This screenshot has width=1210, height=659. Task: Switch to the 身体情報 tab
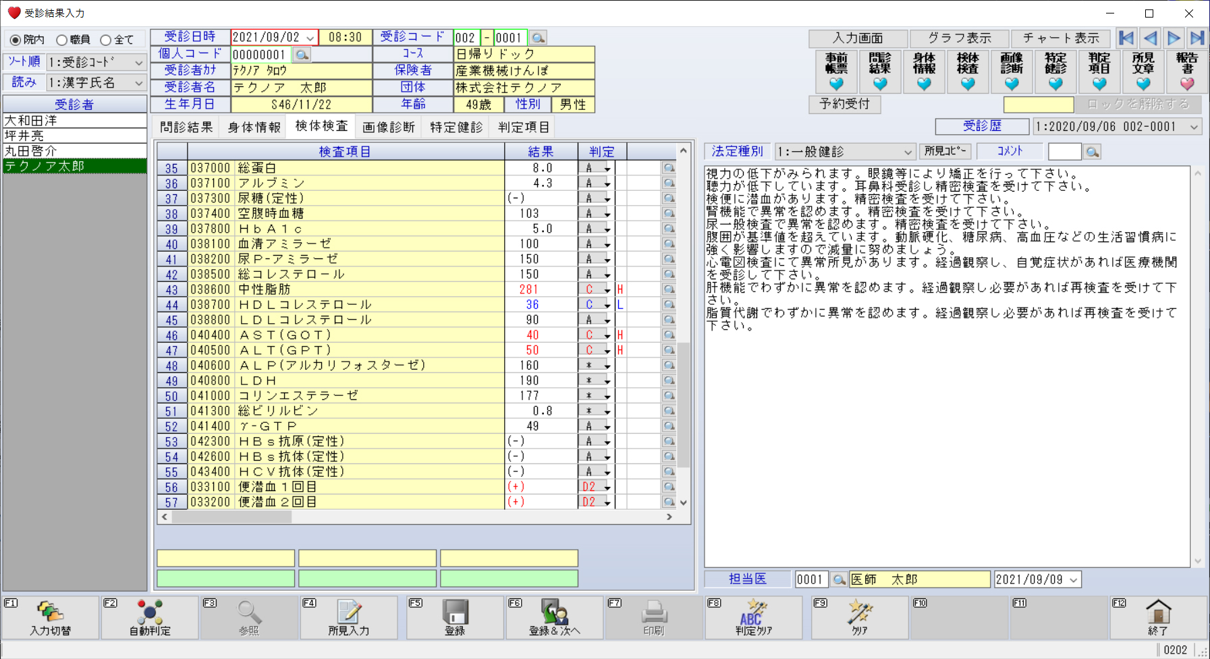254,127
